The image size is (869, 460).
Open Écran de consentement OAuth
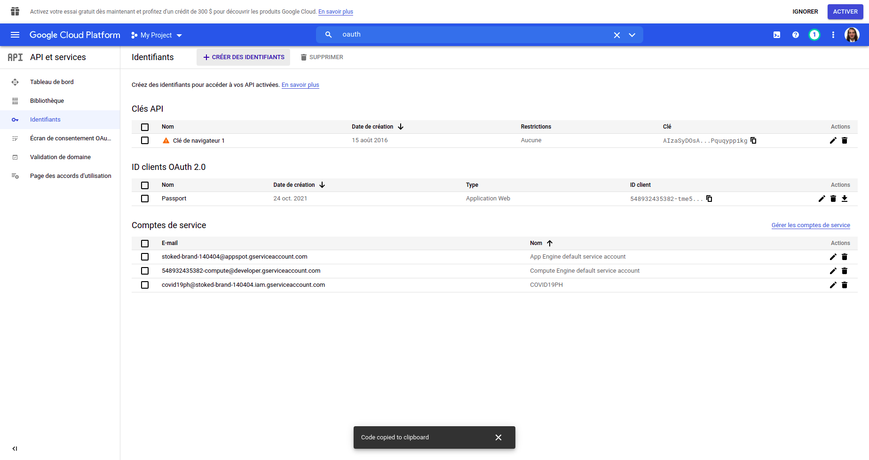coord(60,138)
